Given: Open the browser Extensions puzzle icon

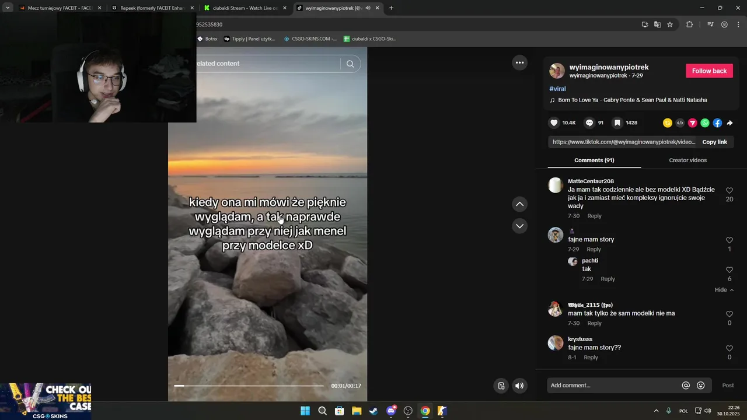Looking at the screenshot, I should (689, 24).
